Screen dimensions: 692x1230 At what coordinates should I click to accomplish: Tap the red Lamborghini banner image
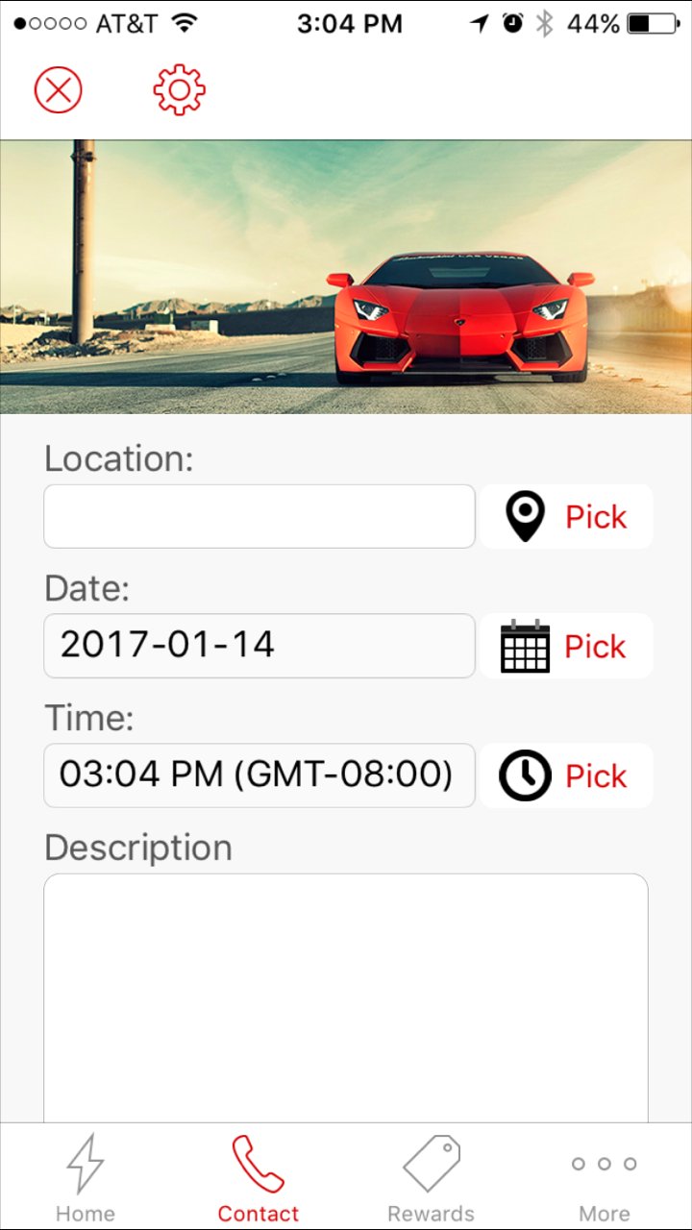click(x=346, y=277)
